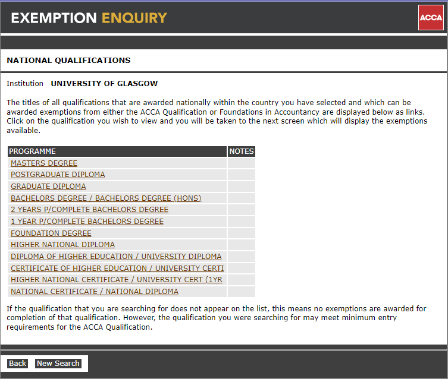Select Certificate of Higher Education link
448x379 pixels.
(x=117, y=269)
